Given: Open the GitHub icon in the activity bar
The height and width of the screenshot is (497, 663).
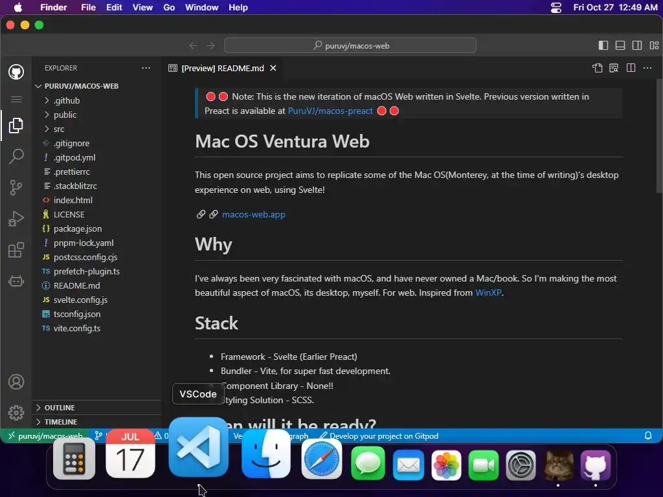Looking at the screenshot, I should 16,72.
